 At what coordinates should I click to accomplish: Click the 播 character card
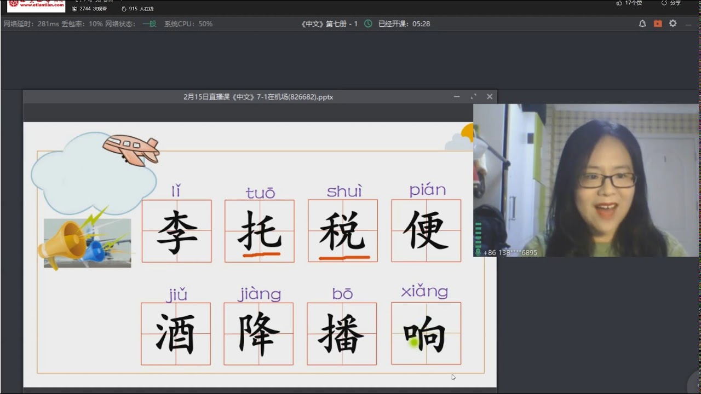click(x=342, y=334)
